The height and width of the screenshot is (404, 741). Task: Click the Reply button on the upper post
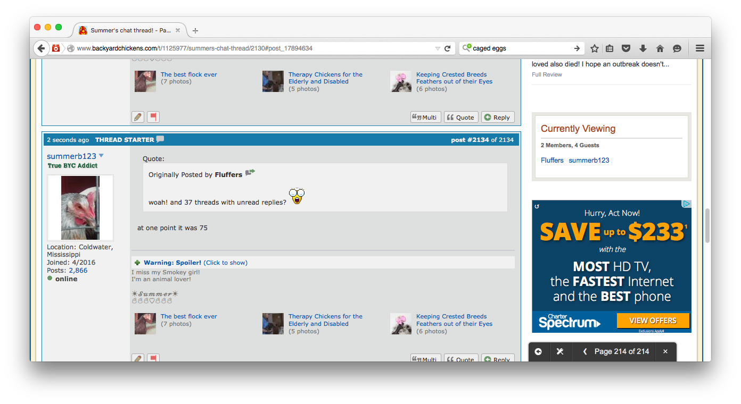pyautogui.click(x=497, y=117)
